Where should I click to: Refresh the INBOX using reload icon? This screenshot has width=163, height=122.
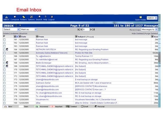coord(16,25)
